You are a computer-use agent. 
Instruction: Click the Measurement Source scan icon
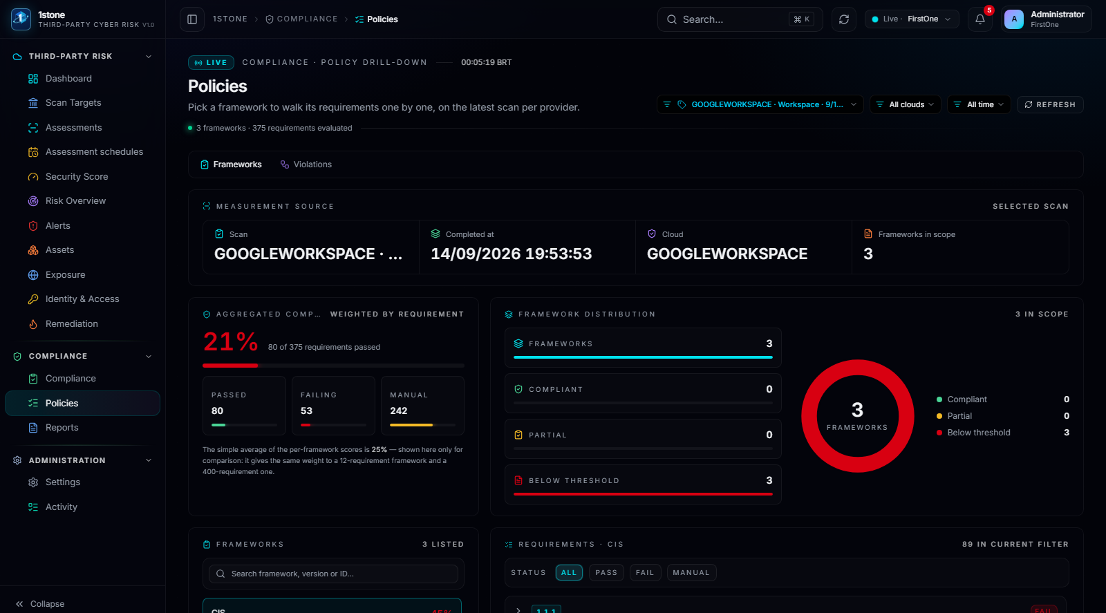[x=207, y=207]
